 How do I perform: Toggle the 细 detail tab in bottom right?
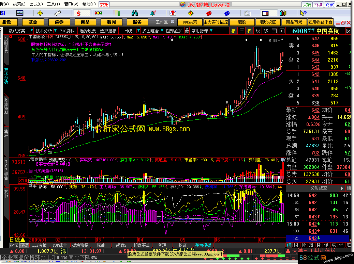pos(289,245)
